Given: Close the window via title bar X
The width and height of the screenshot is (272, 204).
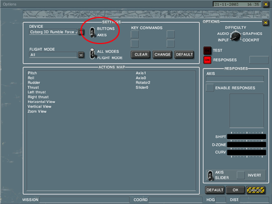Looking at the screenshot, I should (x=266, y=4).
